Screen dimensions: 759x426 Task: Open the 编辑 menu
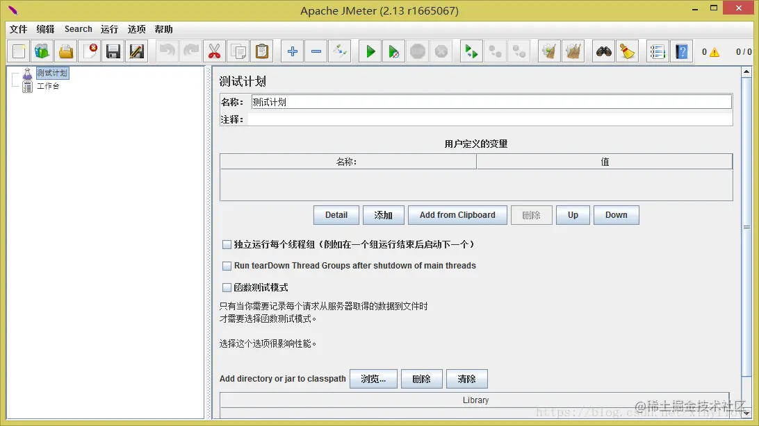click(x=45, y=29)
